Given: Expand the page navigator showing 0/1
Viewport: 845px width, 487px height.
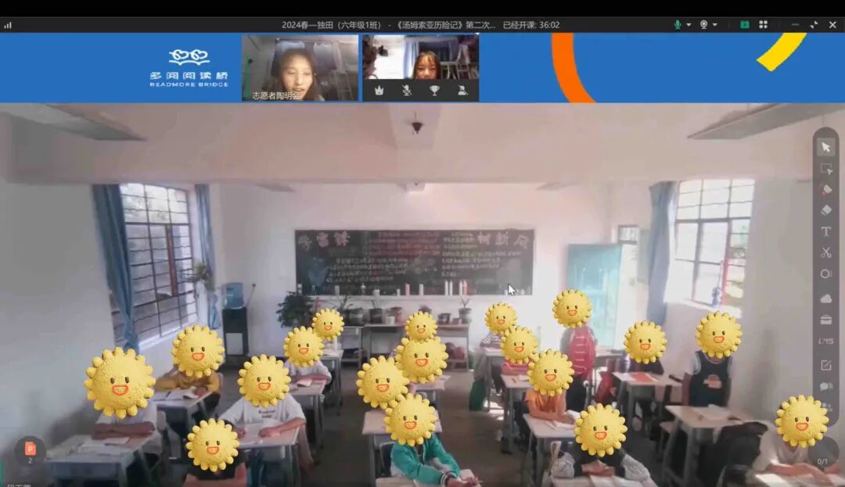Looking at the screenshot, I should coord(823,461).
